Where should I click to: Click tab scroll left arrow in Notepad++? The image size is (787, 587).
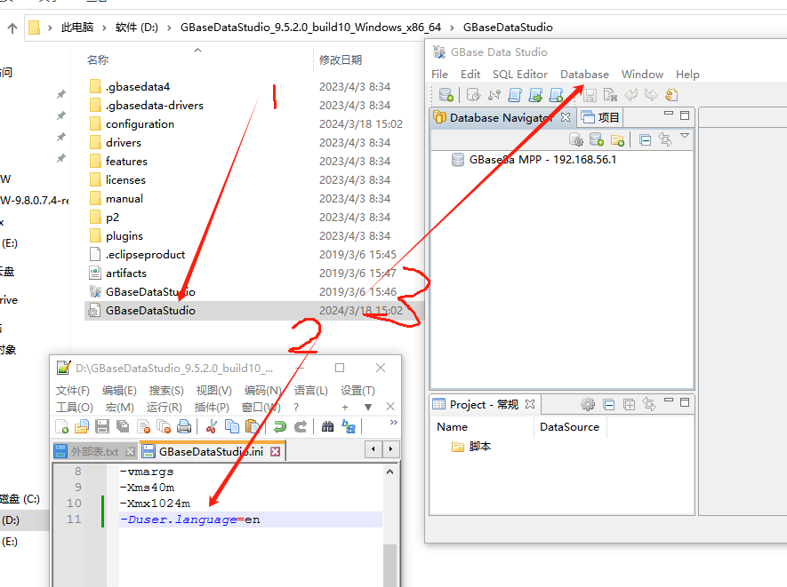click(373, 448)
